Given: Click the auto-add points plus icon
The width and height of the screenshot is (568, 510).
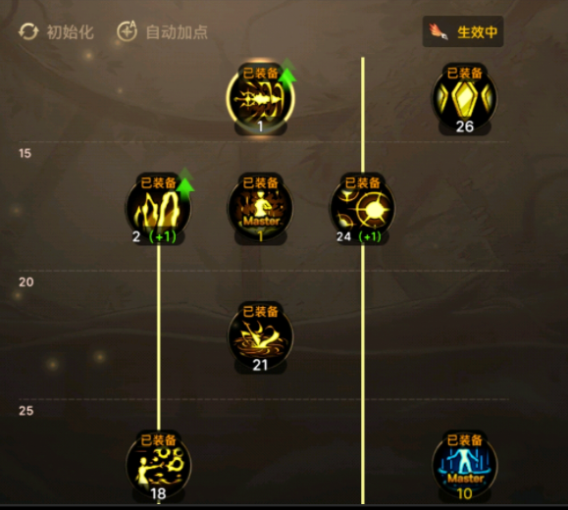Looking at the screenshot, I should point(127,31).
